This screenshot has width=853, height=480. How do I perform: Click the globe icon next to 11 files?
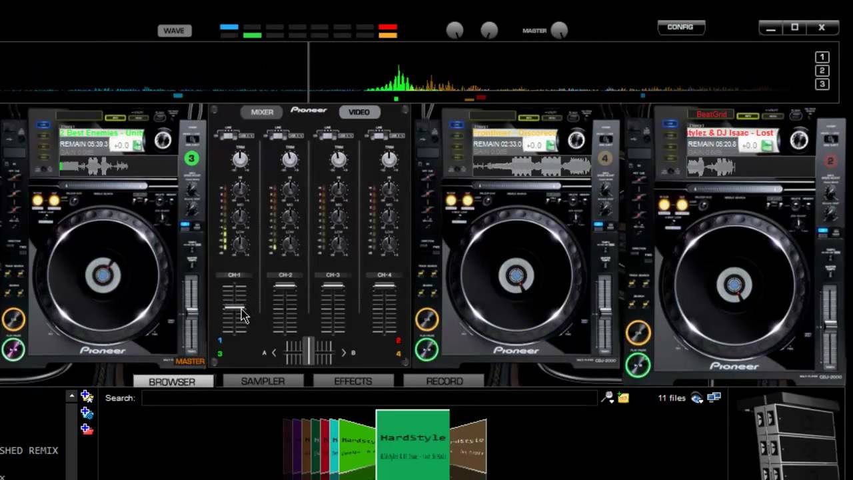click(697, 398)
